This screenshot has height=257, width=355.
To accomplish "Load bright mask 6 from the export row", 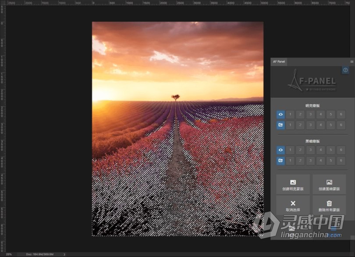I will pos(341,125).
